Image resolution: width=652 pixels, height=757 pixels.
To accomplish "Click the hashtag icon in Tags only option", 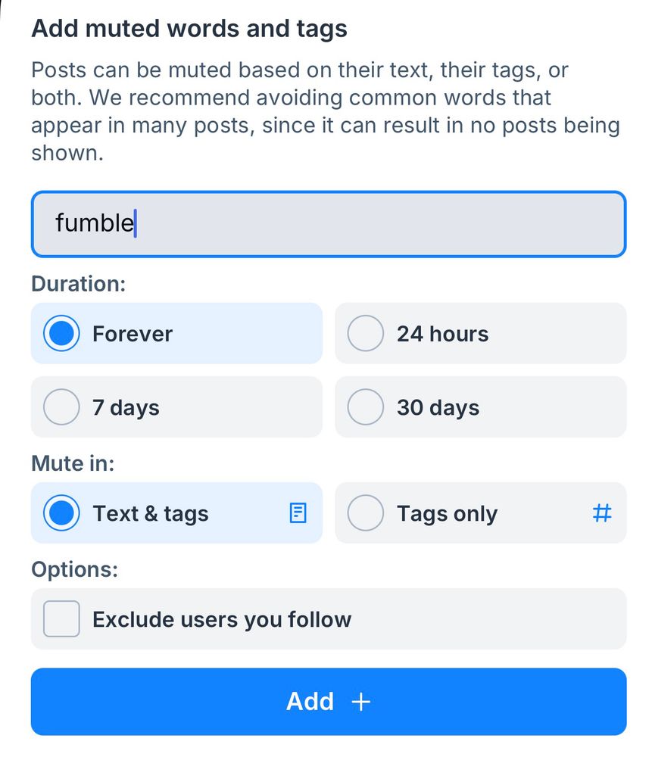I will point(601,513).
